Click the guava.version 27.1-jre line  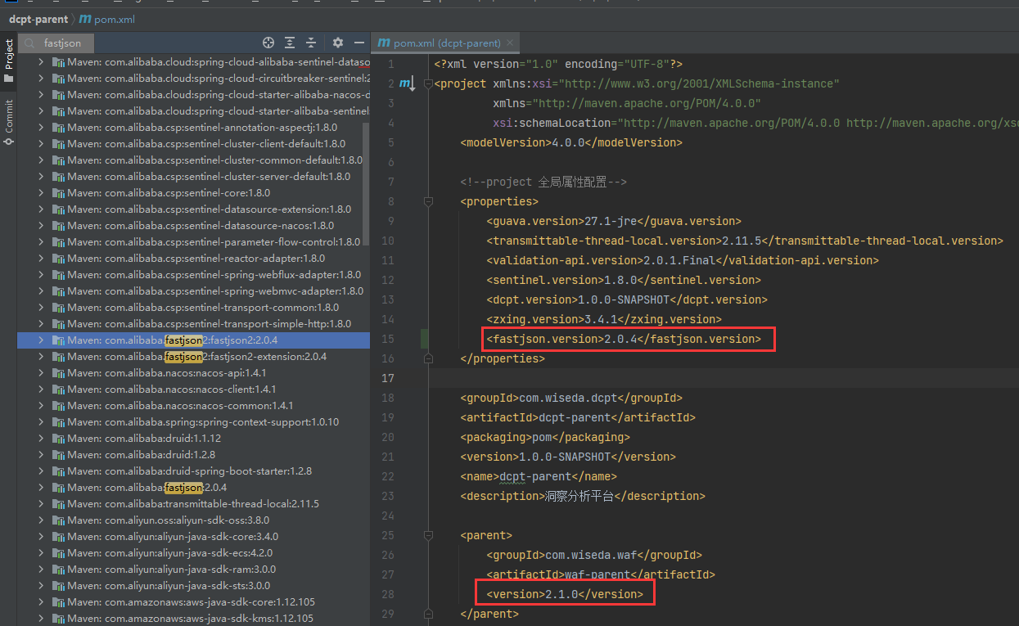click(x=614, y=221)
